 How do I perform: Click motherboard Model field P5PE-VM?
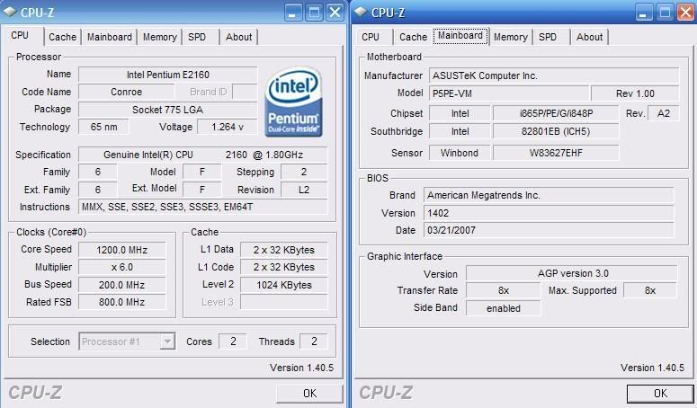pyautogui.click(x=509, y=93)
